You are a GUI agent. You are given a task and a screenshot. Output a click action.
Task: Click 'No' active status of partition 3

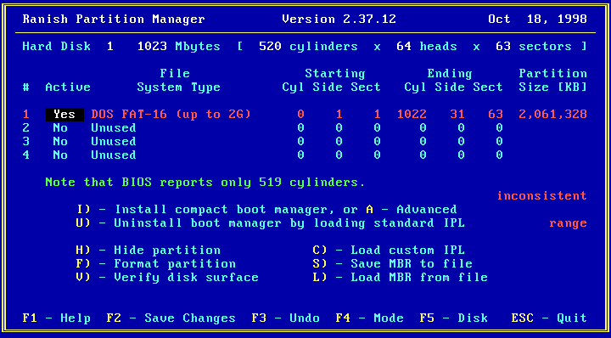coord(60,142)
